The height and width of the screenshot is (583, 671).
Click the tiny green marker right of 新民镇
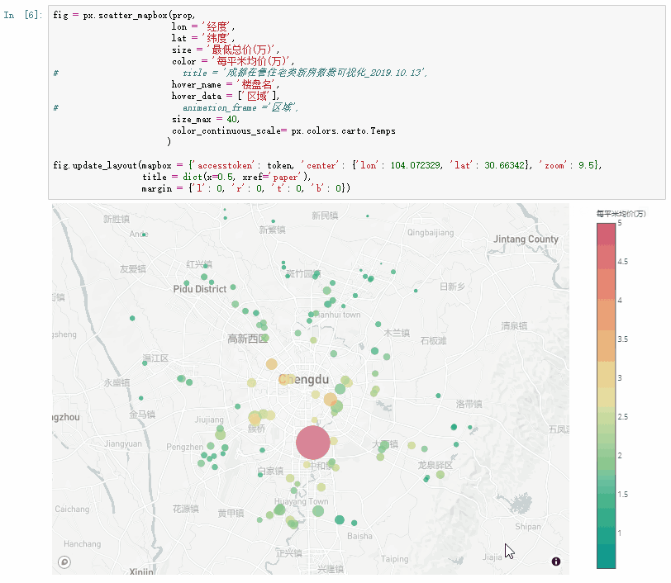click(x=368, y=216)
